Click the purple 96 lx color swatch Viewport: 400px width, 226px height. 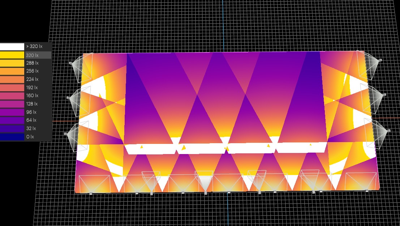[x=12, y=112]
